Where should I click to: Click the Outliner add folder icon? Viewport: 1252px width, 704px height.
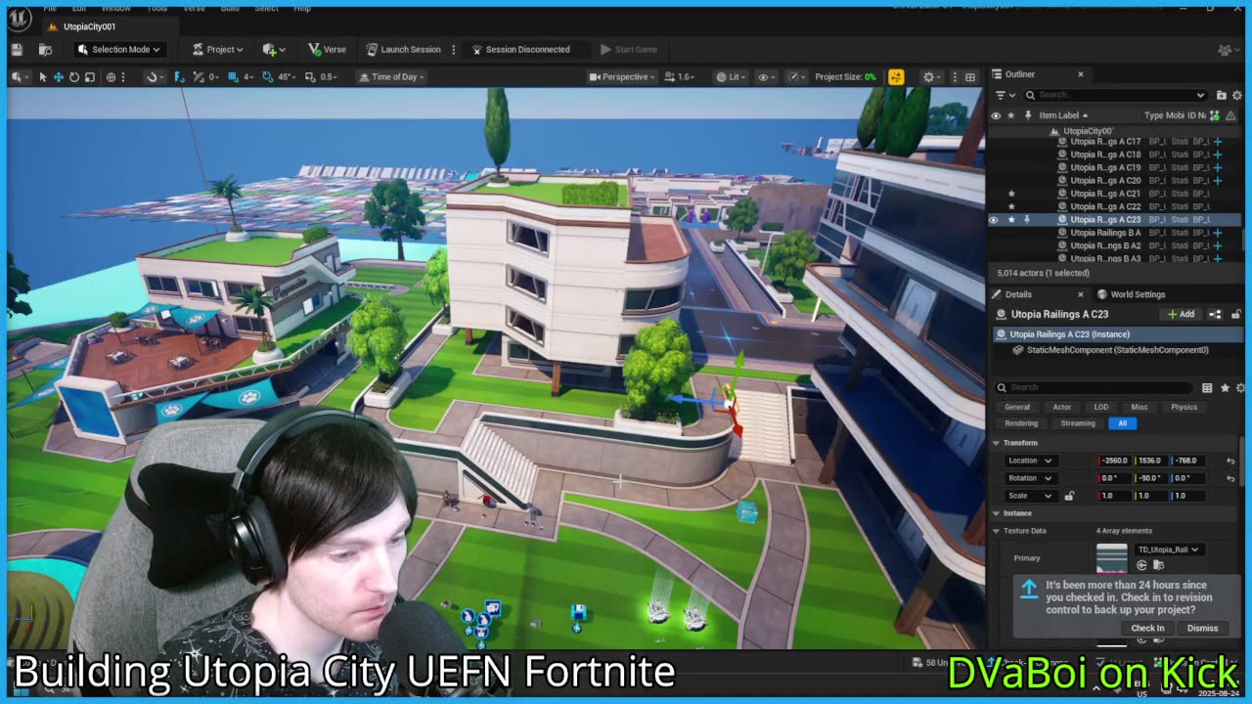[1221, 95]
